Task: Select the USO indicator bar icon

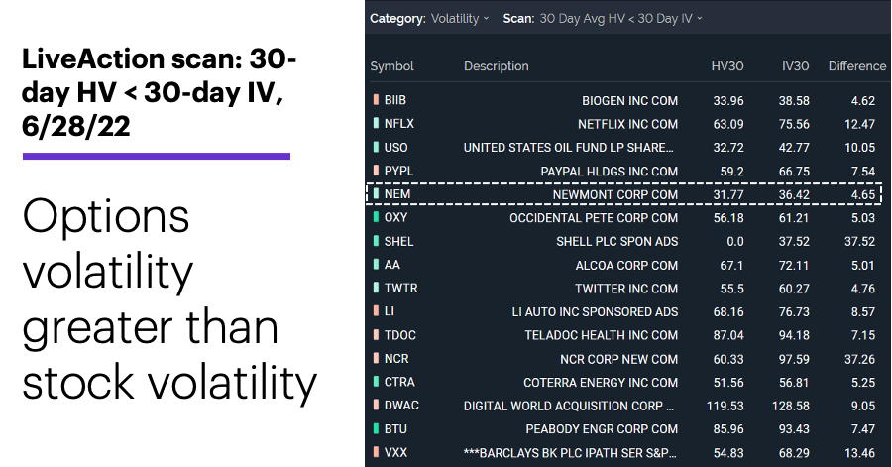Action: pos(376,147)
